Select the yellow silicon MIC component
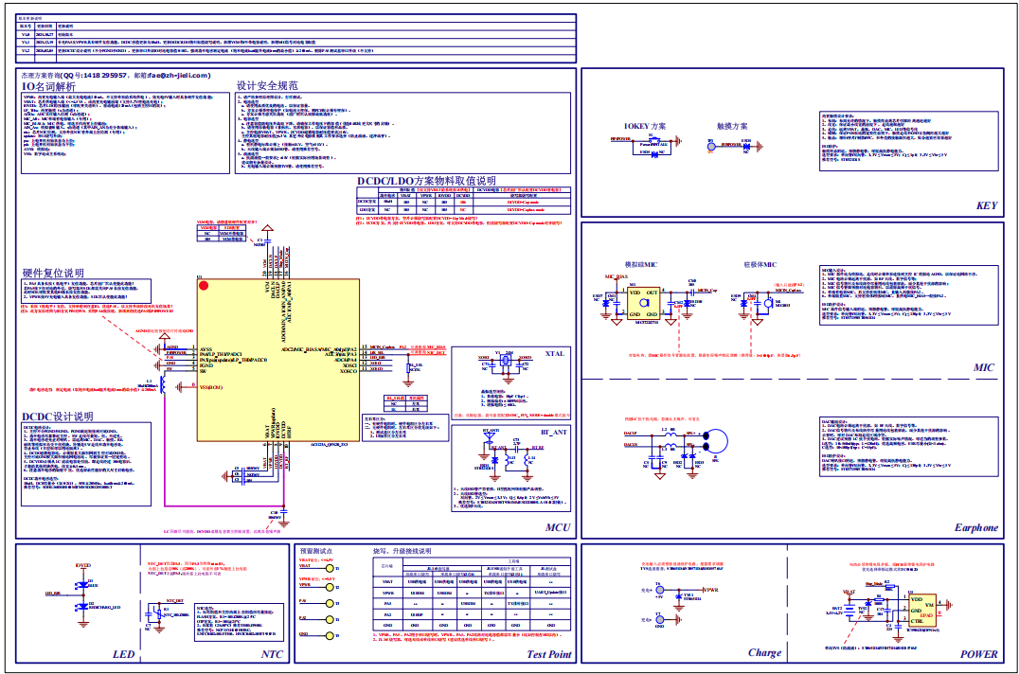 click(643, 303)
